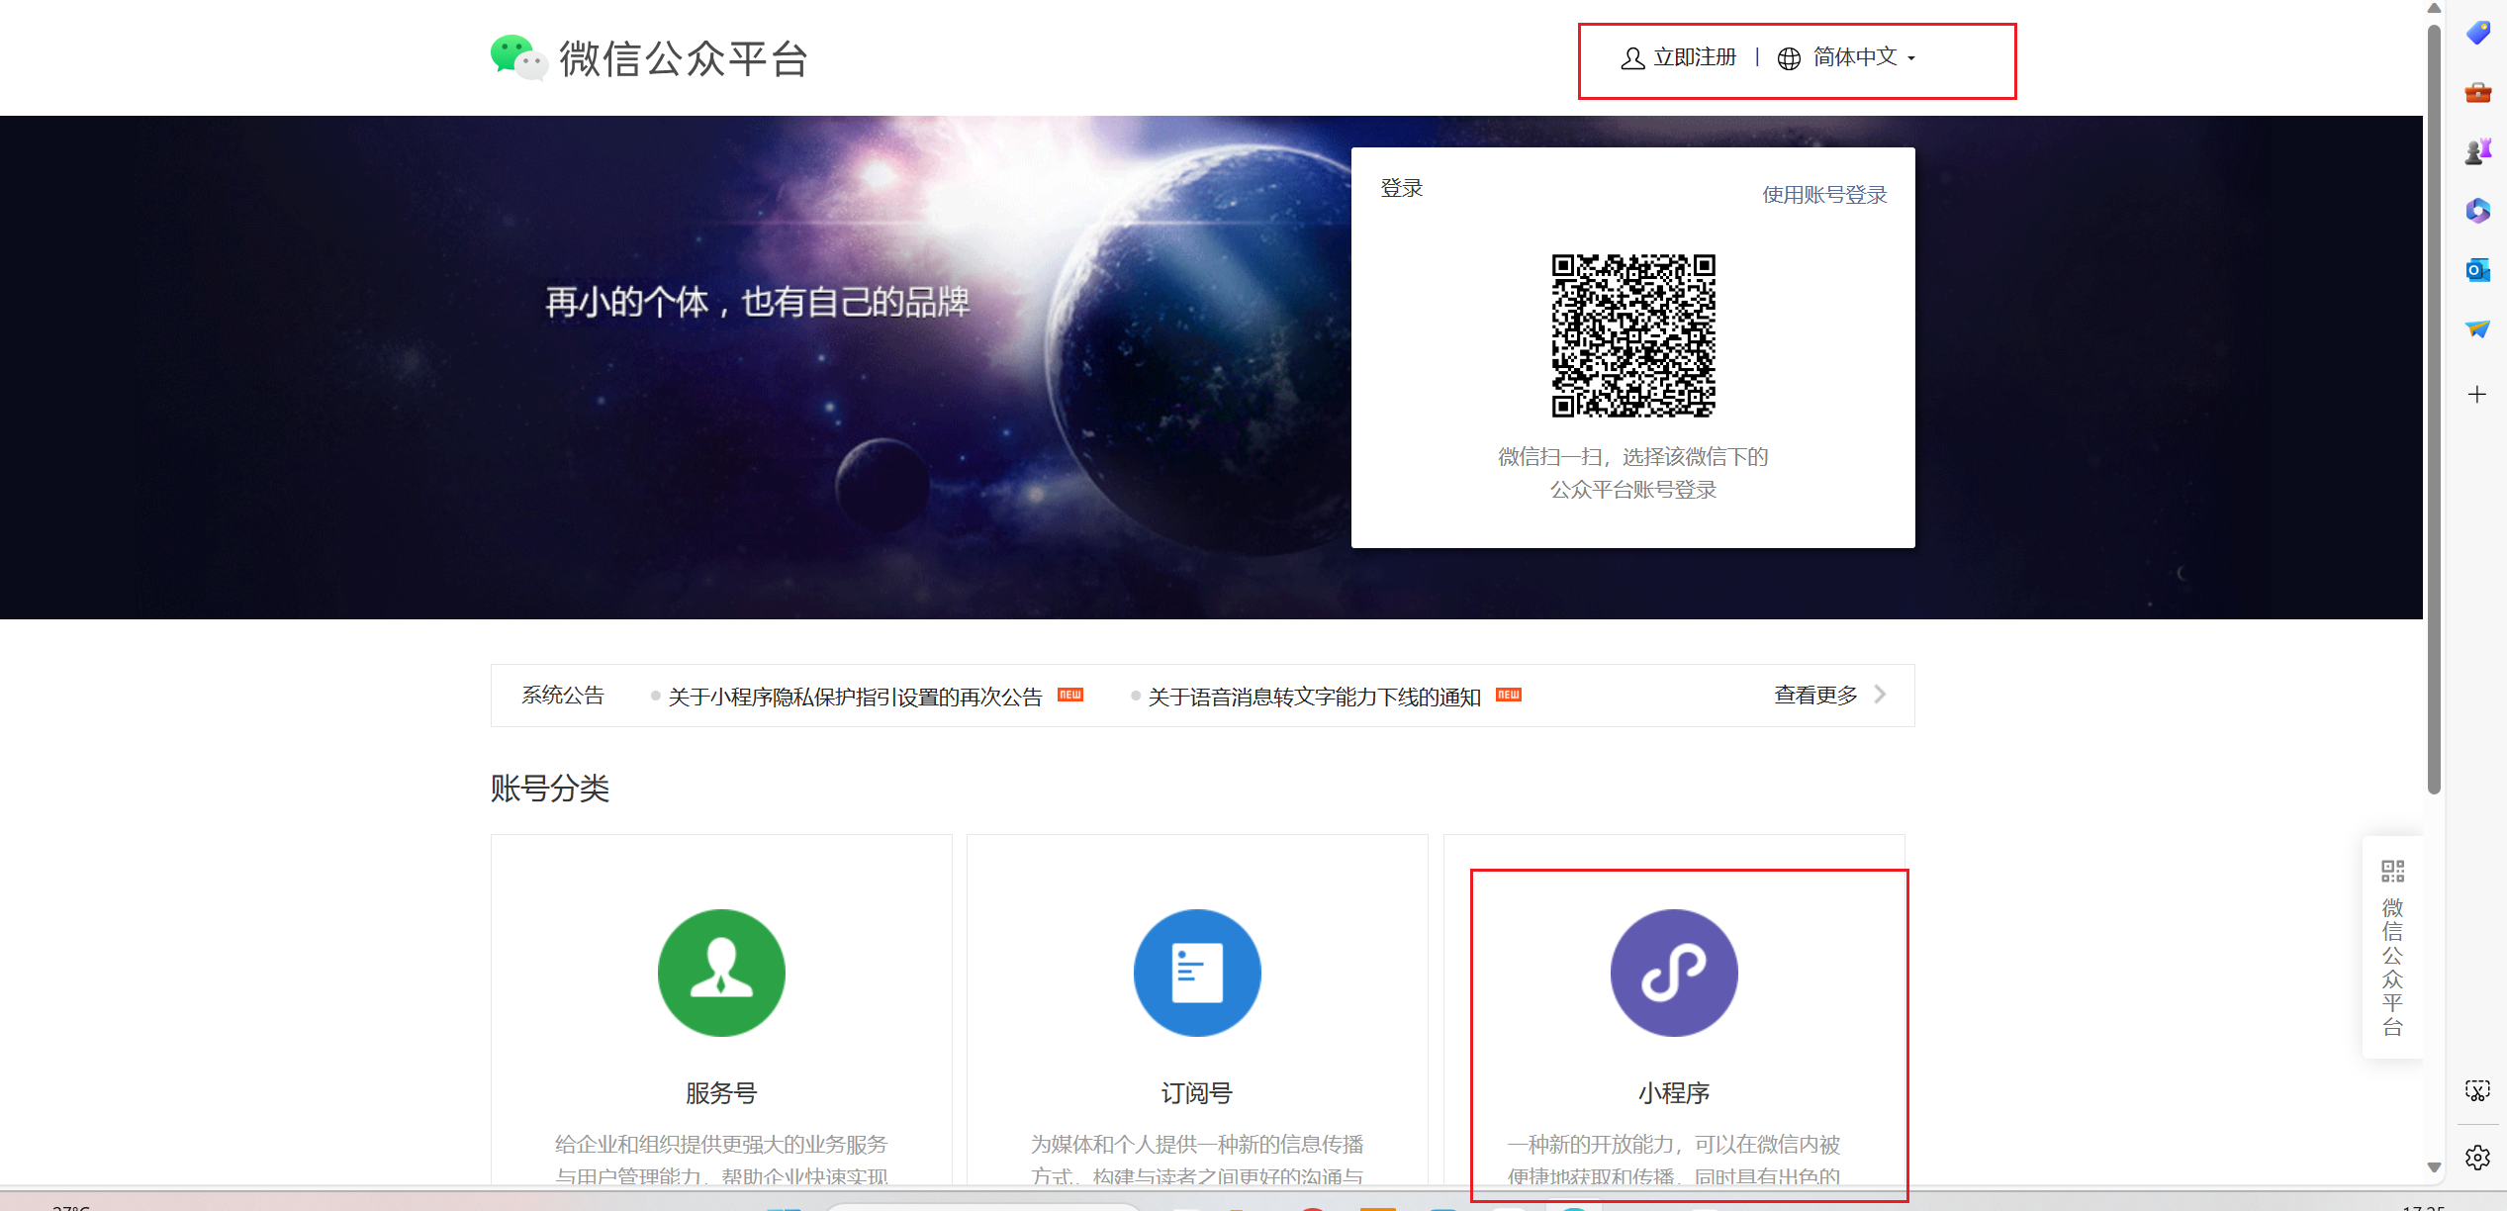Open 关于小程序隐私保护指引设置的再次公告 announcement
Image resolution: width=2507 pixels, height=1211 pixels.
(x=855, y=698)
